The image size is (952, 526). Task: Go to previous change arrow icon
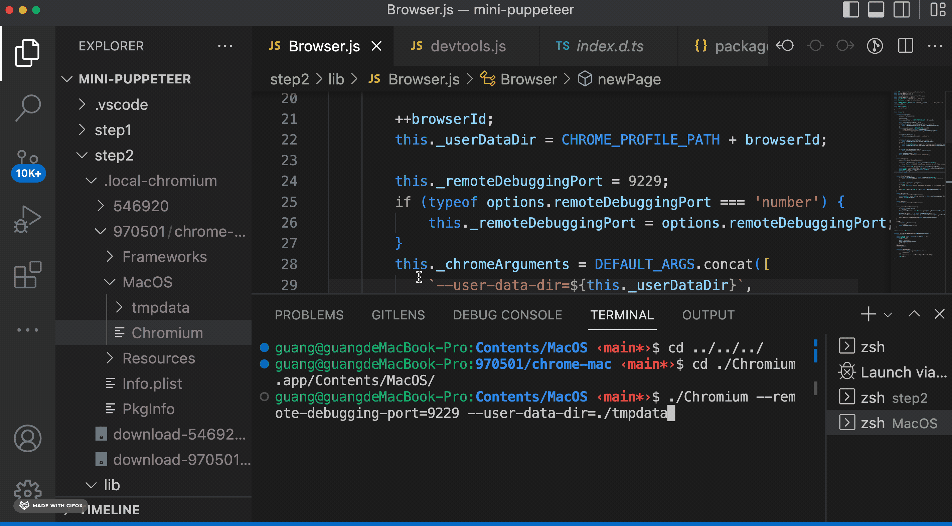[785, 46]
